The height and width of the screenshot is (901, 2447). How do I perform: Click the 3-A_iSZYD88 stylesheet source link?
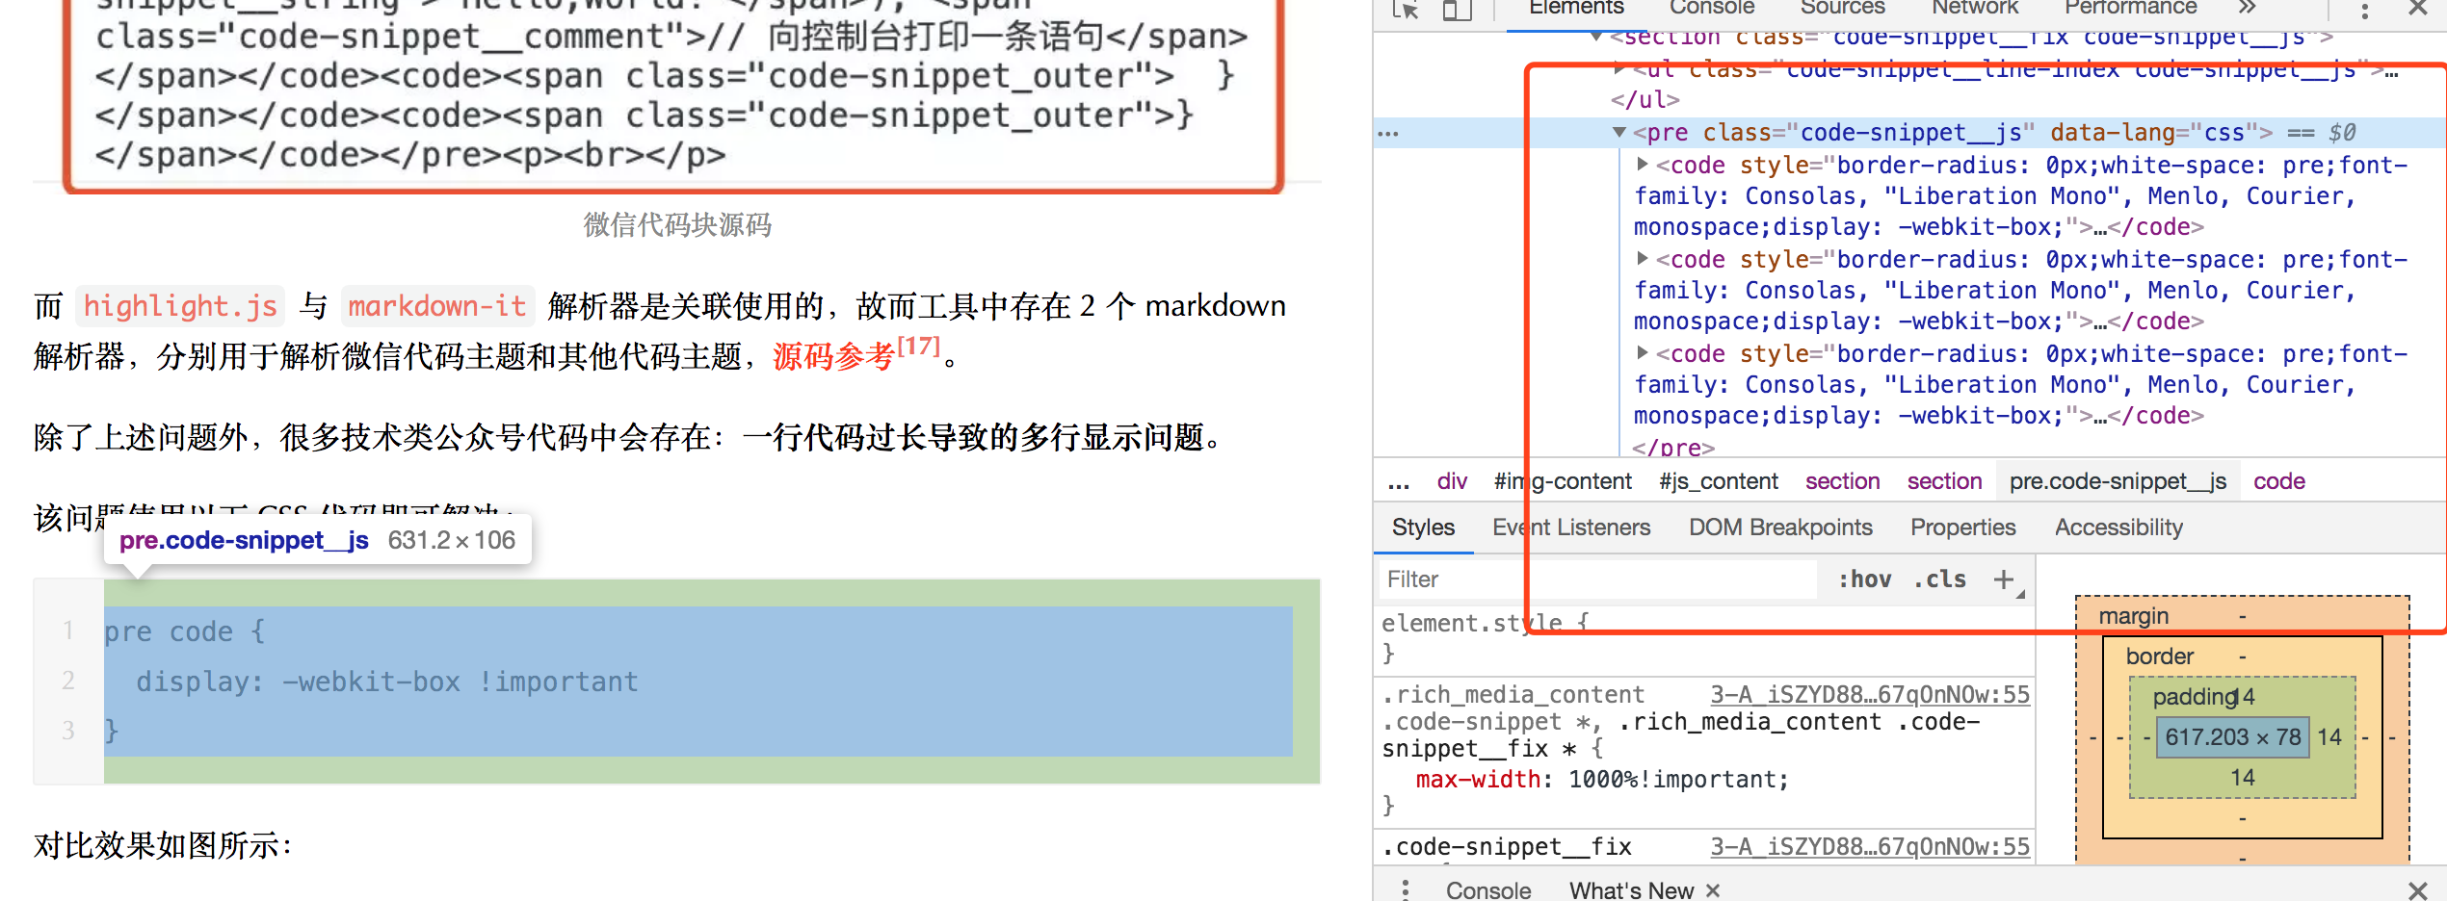1869,693
